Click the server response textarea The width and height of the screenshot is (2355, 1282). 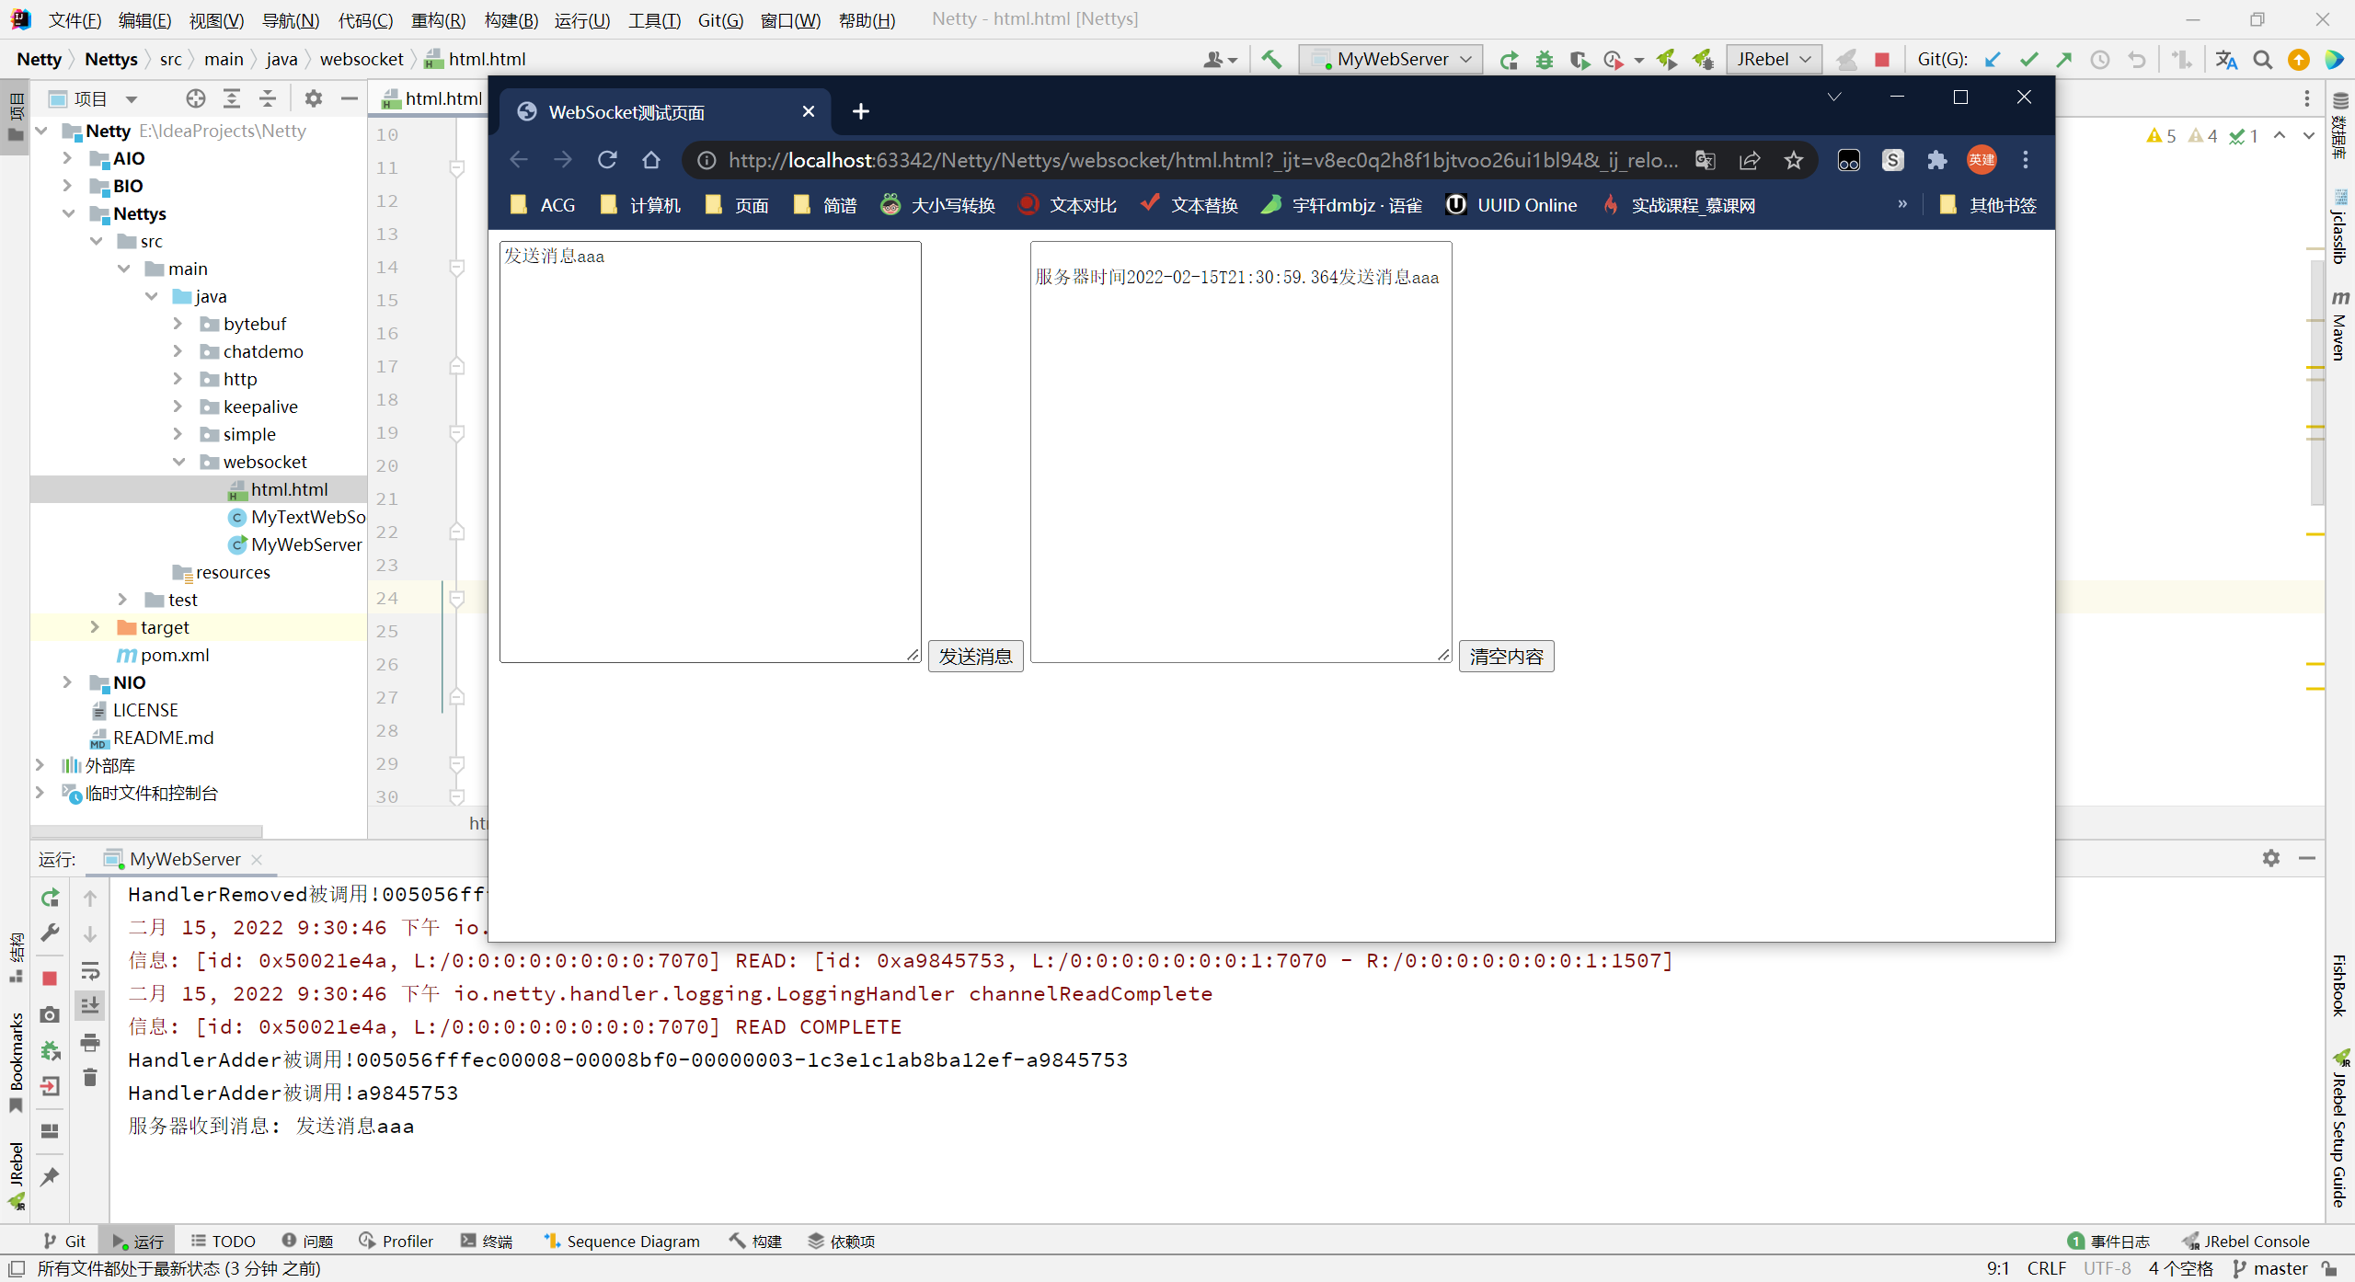pyautogui.click(x=1241, y=452)
